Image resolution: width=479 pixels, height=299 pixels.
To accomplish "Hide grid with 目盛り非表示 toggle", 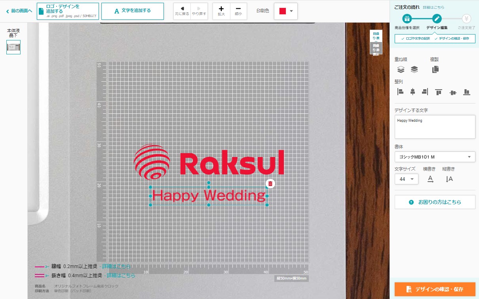I will tap(376, 48).
